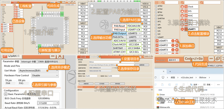Image resolution: width=224 pixels, height=109 pixels.
Task: Open the SYS module gear icon in panel 3
Action: coord(186,11)
